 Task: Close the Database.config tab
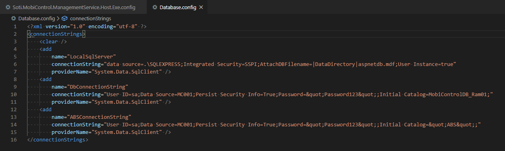pos(201,8)
